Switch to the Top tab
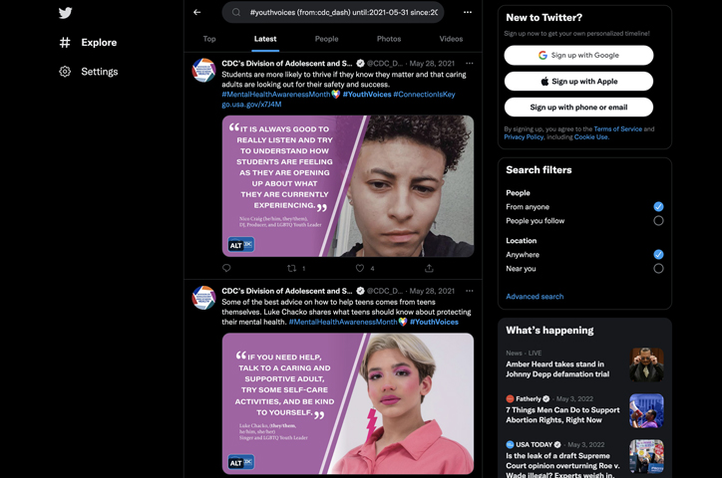 (x=209, y=39)
